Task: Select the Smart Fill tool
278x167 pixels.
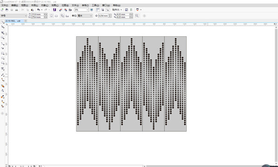Action: (x=2, y=106)
